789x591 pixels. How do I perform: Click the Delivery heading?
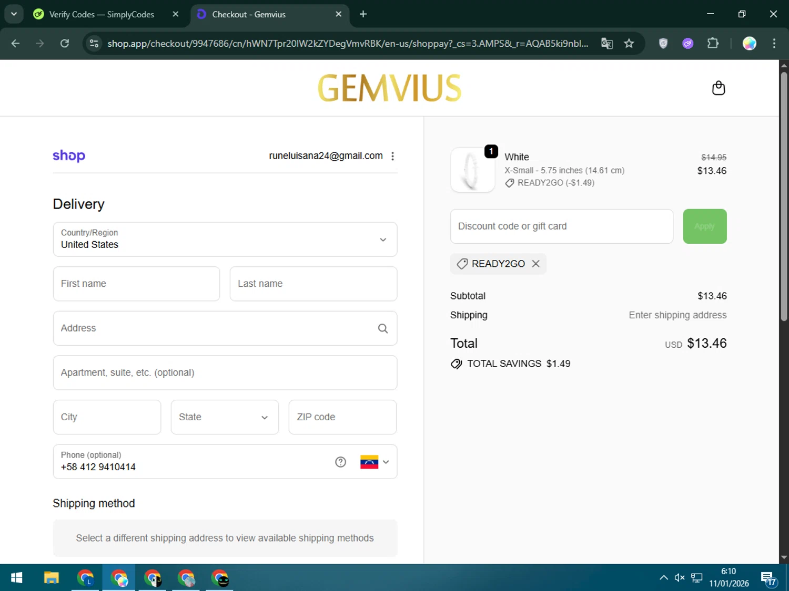click(x=78, y=204)
